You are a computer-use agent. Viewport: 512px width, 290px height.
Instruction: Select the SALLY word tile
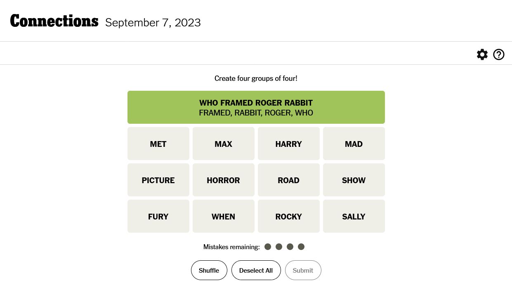(x=354, y=216)
